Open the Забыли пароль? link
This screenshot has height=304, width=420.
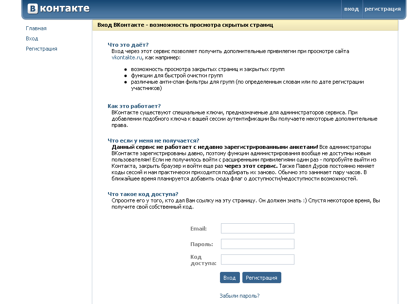pos(239,296)
